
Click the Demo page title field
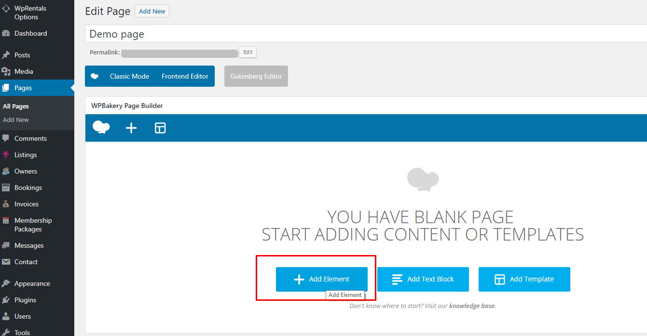366,34
